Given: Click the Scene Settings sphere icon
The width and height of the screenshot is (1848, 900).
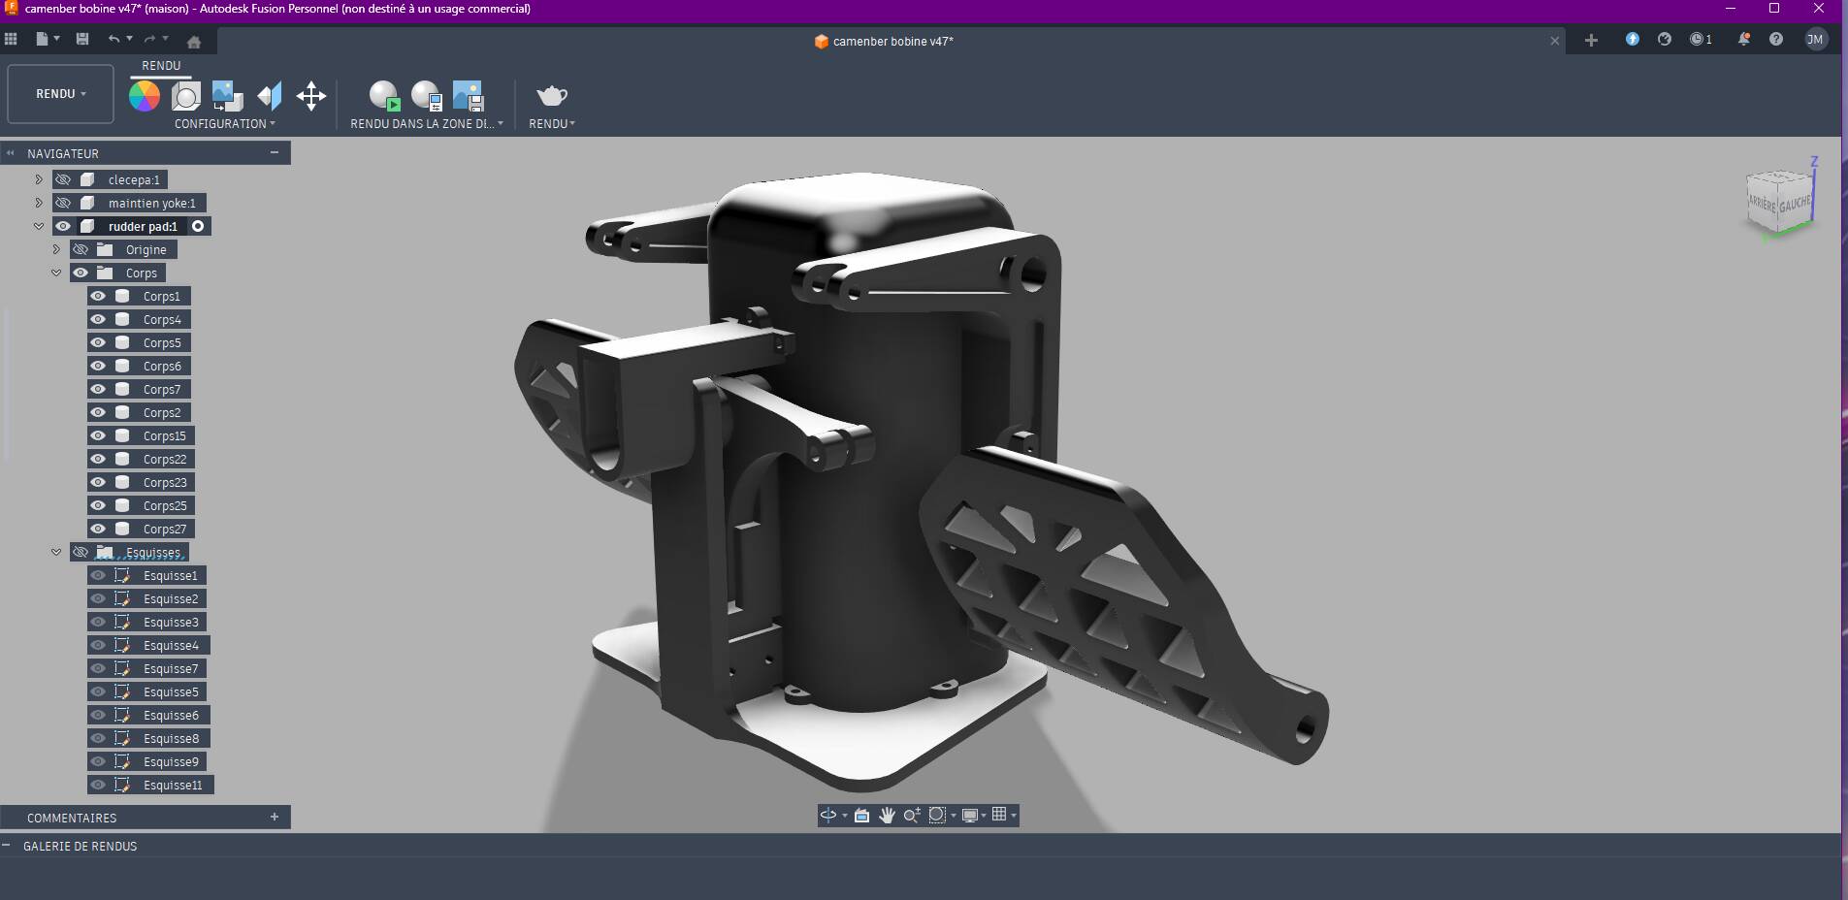Looking at the screenshot, I should pyautogui.click(x=185, y=96).
